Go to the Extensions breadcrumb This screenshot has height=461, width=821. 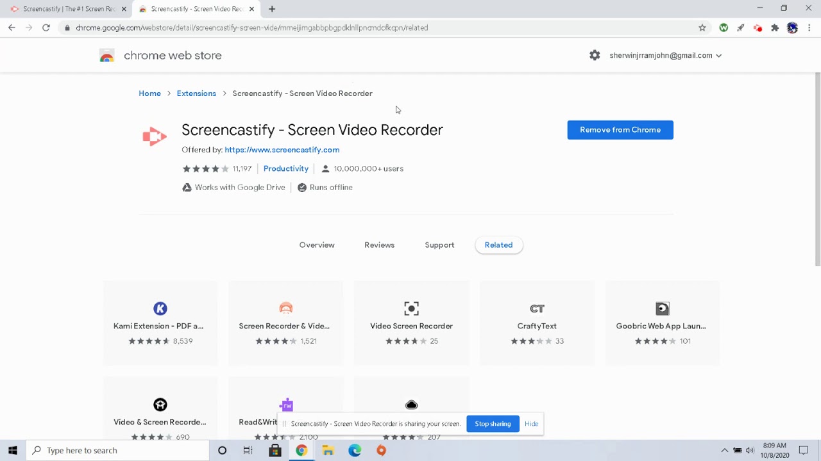pyautogui.click(x=196, y=93)
